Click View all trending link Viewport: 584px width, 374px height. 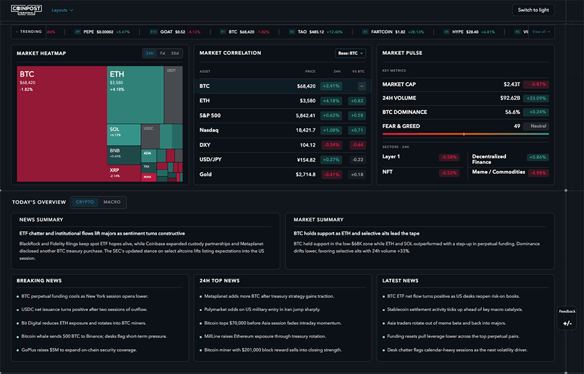click(541, 32)
